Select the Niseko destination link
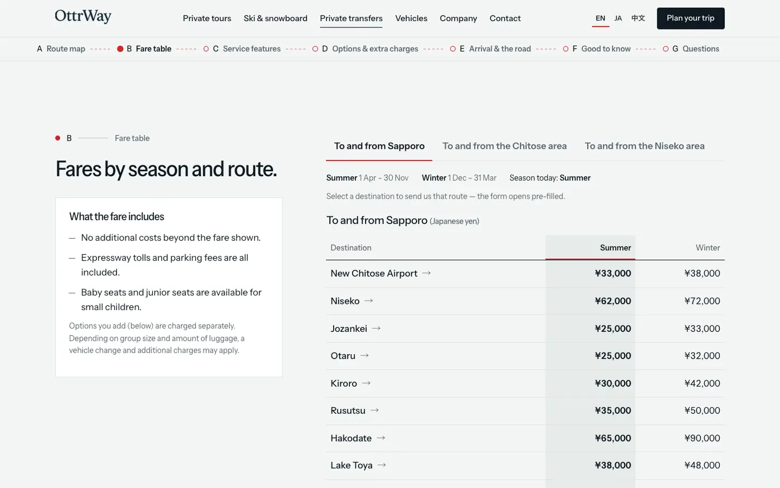780x488 pixels. pos(352,301)
